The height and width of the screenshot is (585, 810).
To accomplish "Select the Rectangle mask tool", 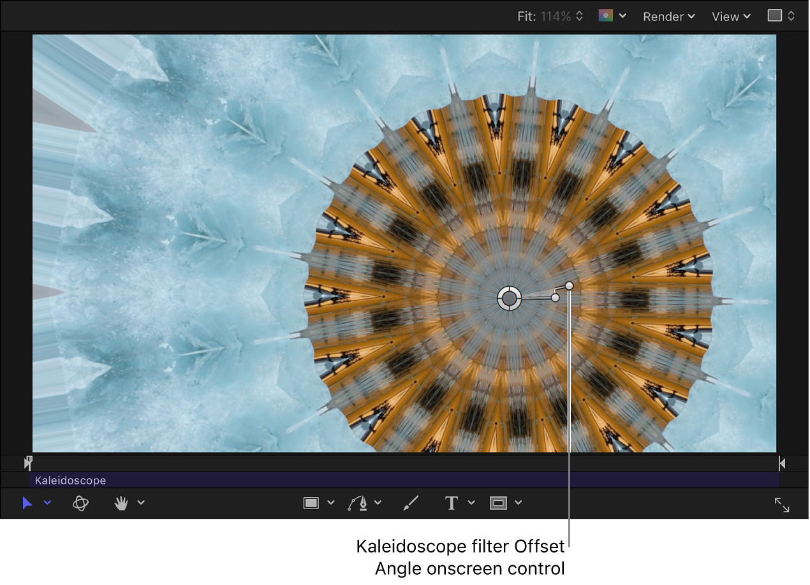I will click(x=498, y=503).
